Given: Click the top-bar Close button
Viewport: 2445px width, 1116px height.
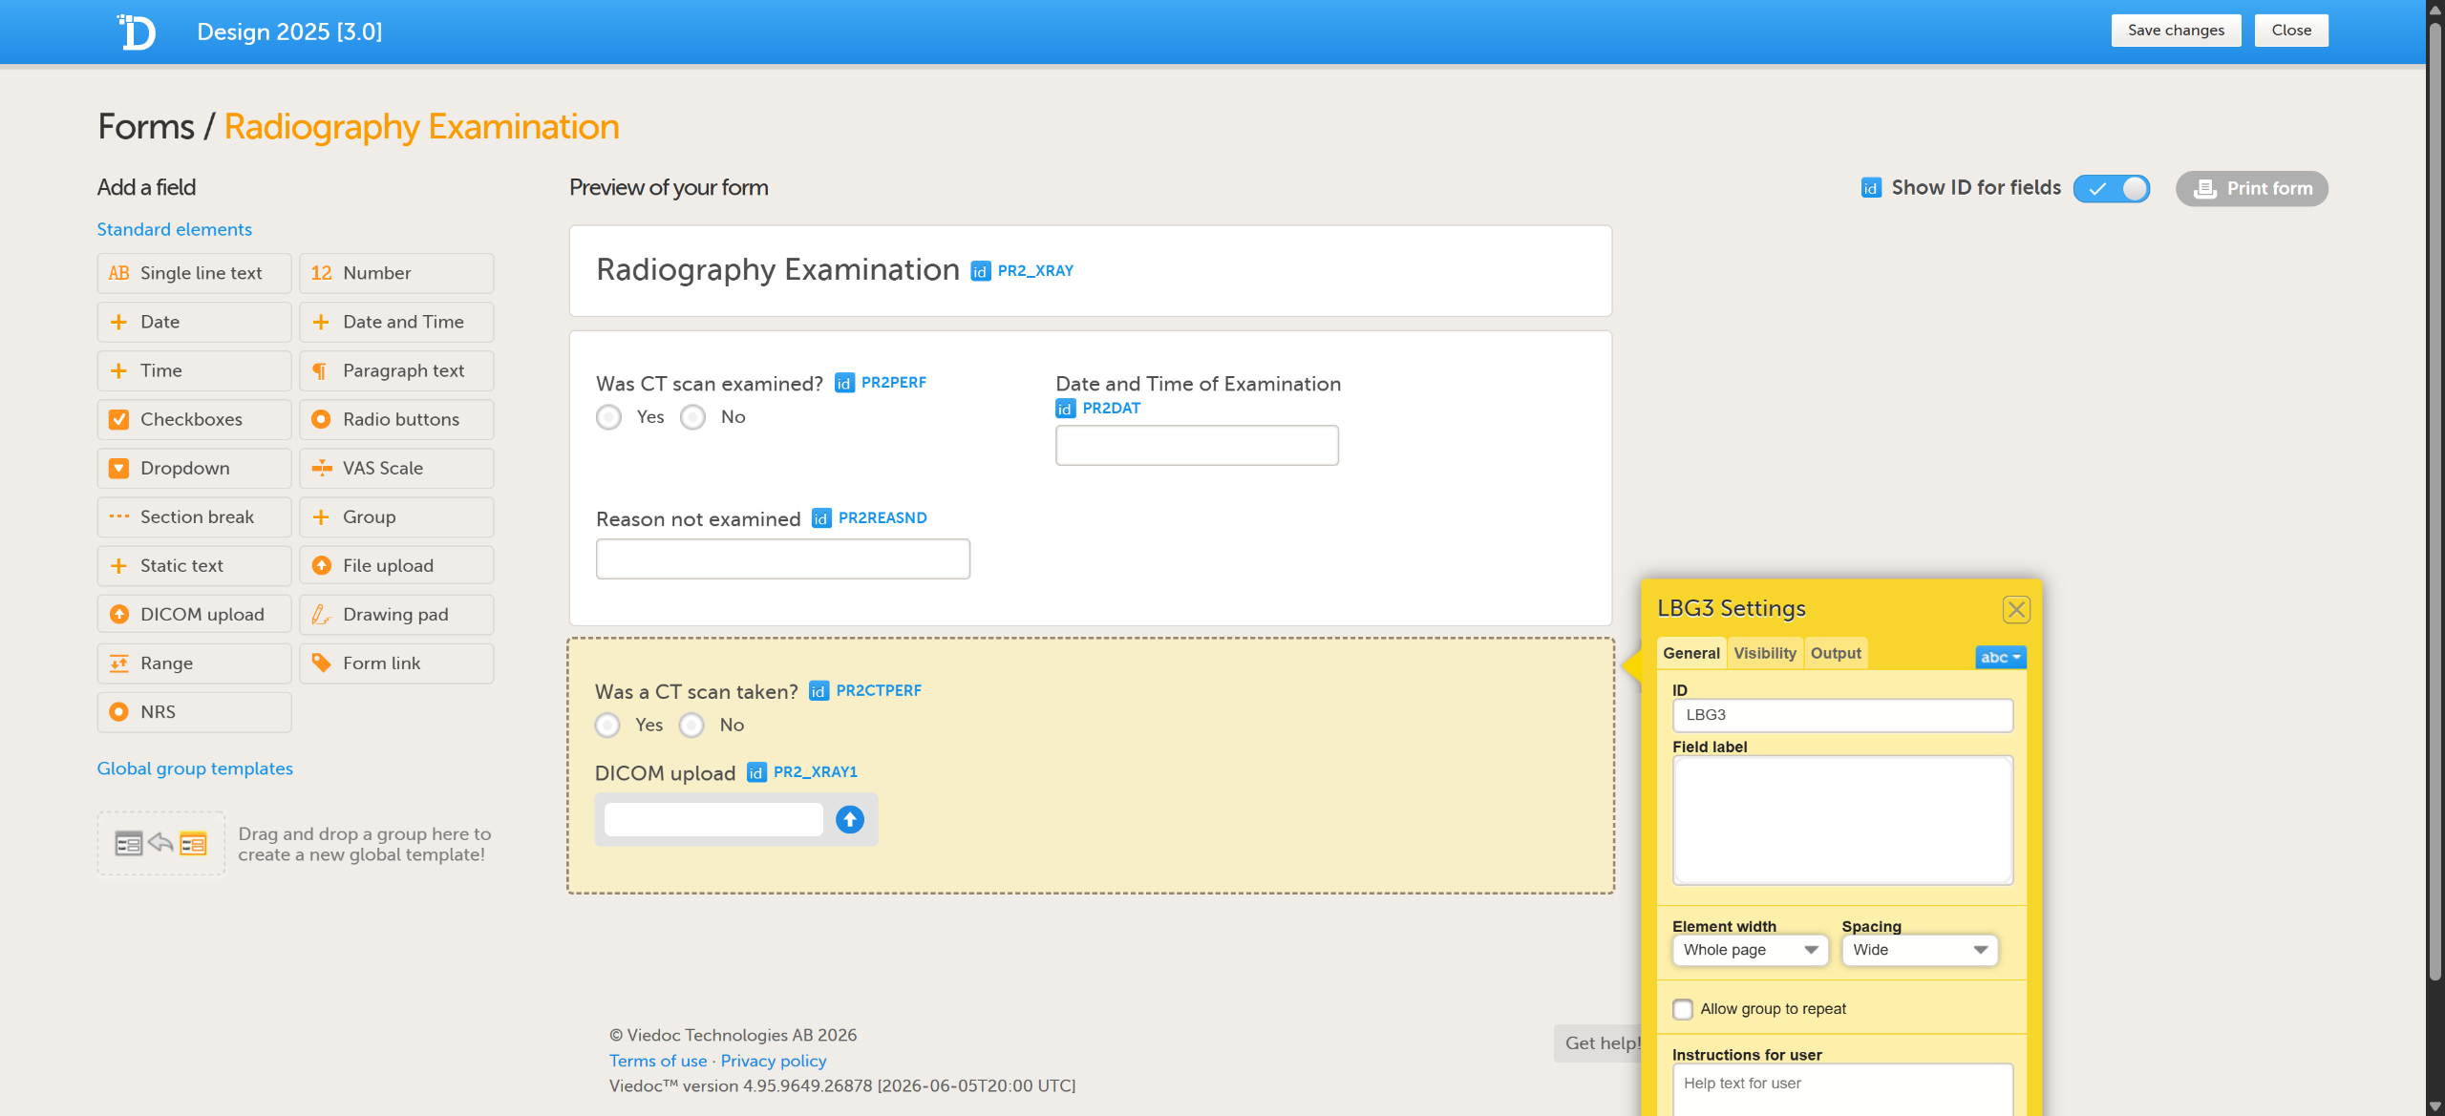Looking at the screenshot, I should point(2291,31).
